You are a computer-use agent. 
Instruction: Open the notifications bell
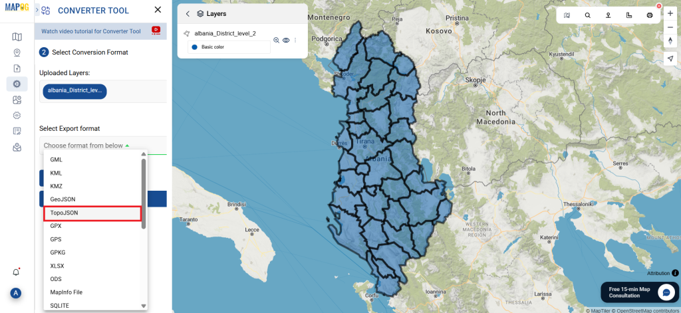click(x=16, y=272)
